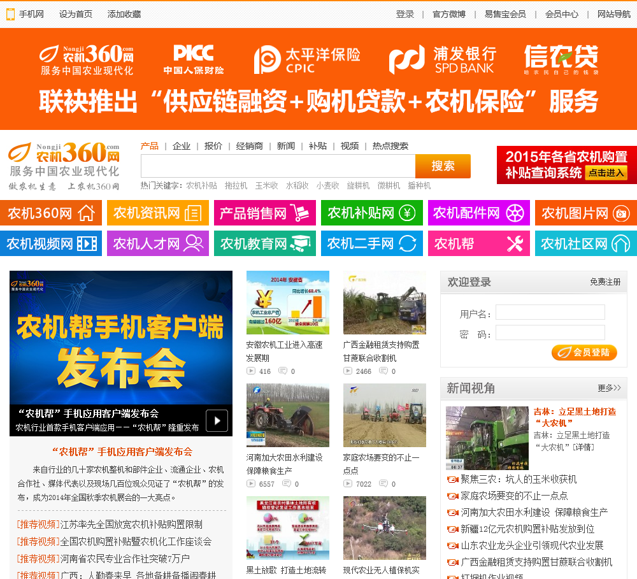Open the 农机教育网 graduation cap tile
Screen dimensions: 637x579
click(x=265, y=243)
